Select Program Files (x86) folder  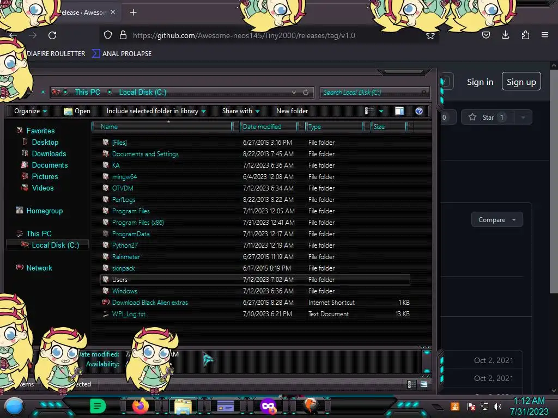tap(138, 223)
